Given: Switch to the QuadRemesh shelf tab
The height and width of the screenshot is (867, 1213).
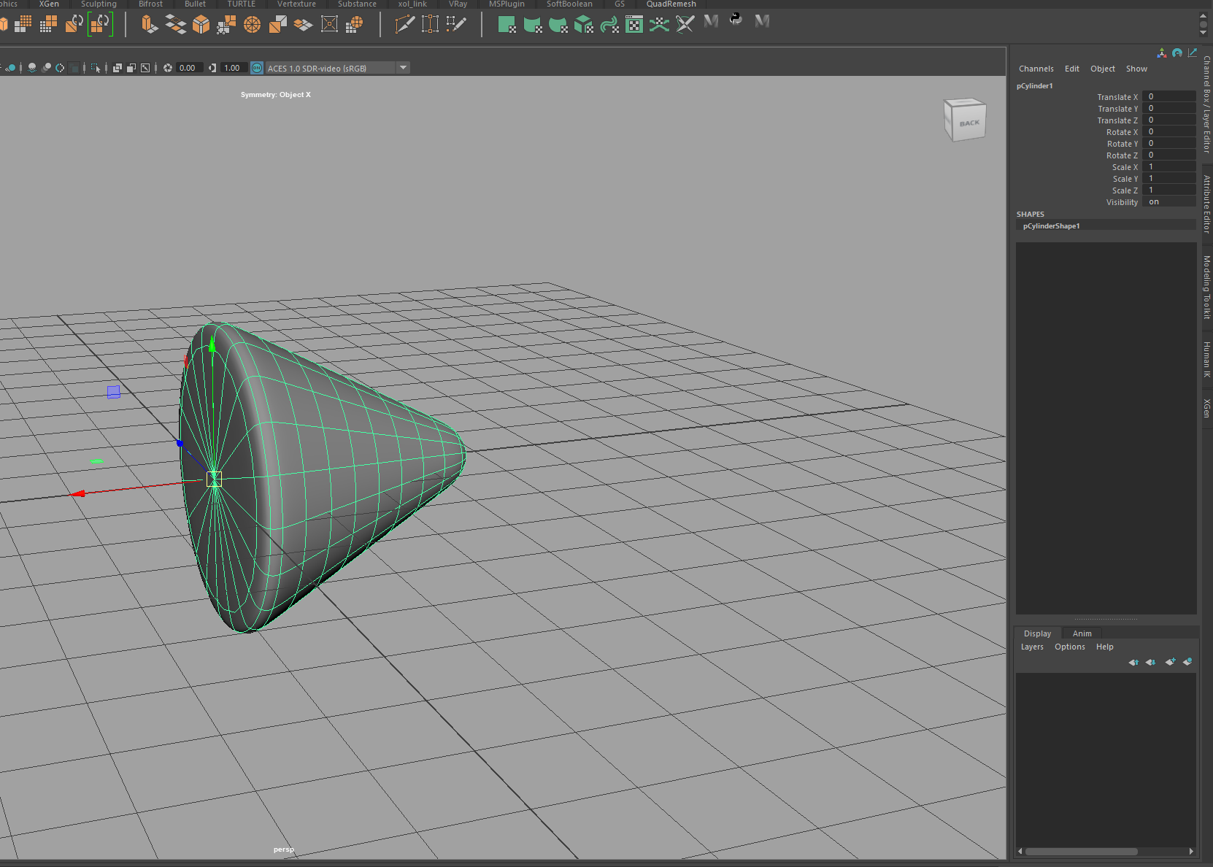Looking at the screenshot, I should (671, 4).
